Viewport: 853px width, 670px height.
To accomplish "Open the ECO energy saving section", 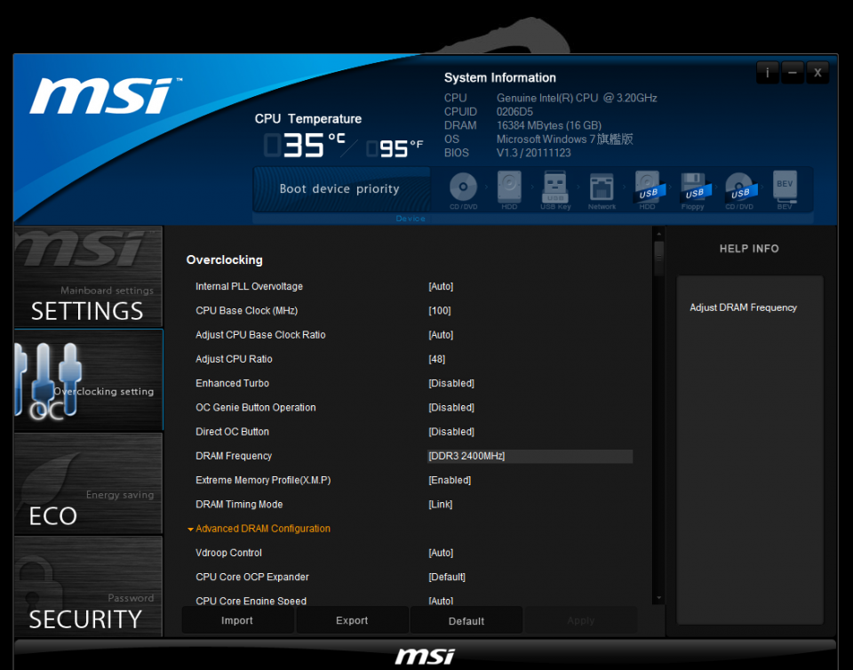I will [x=88, y=483].
